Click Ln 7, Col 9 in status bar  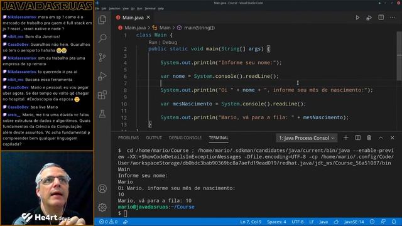pos(251,222)
